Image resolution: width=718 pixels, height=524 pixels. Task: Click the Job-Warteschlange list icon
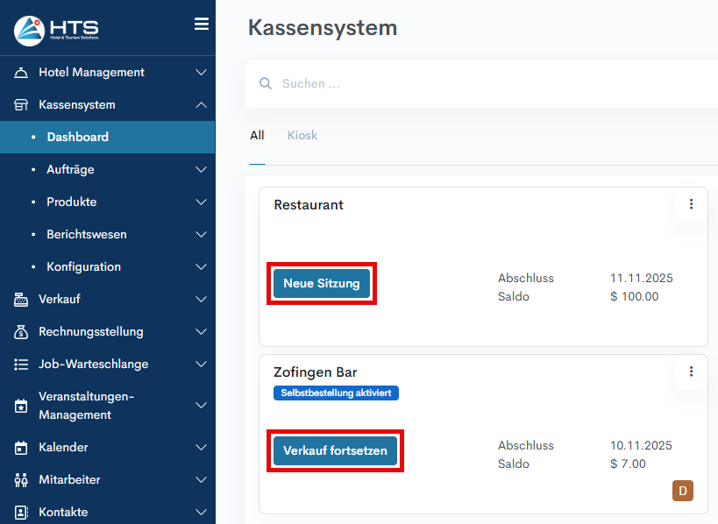click(22, 365)
